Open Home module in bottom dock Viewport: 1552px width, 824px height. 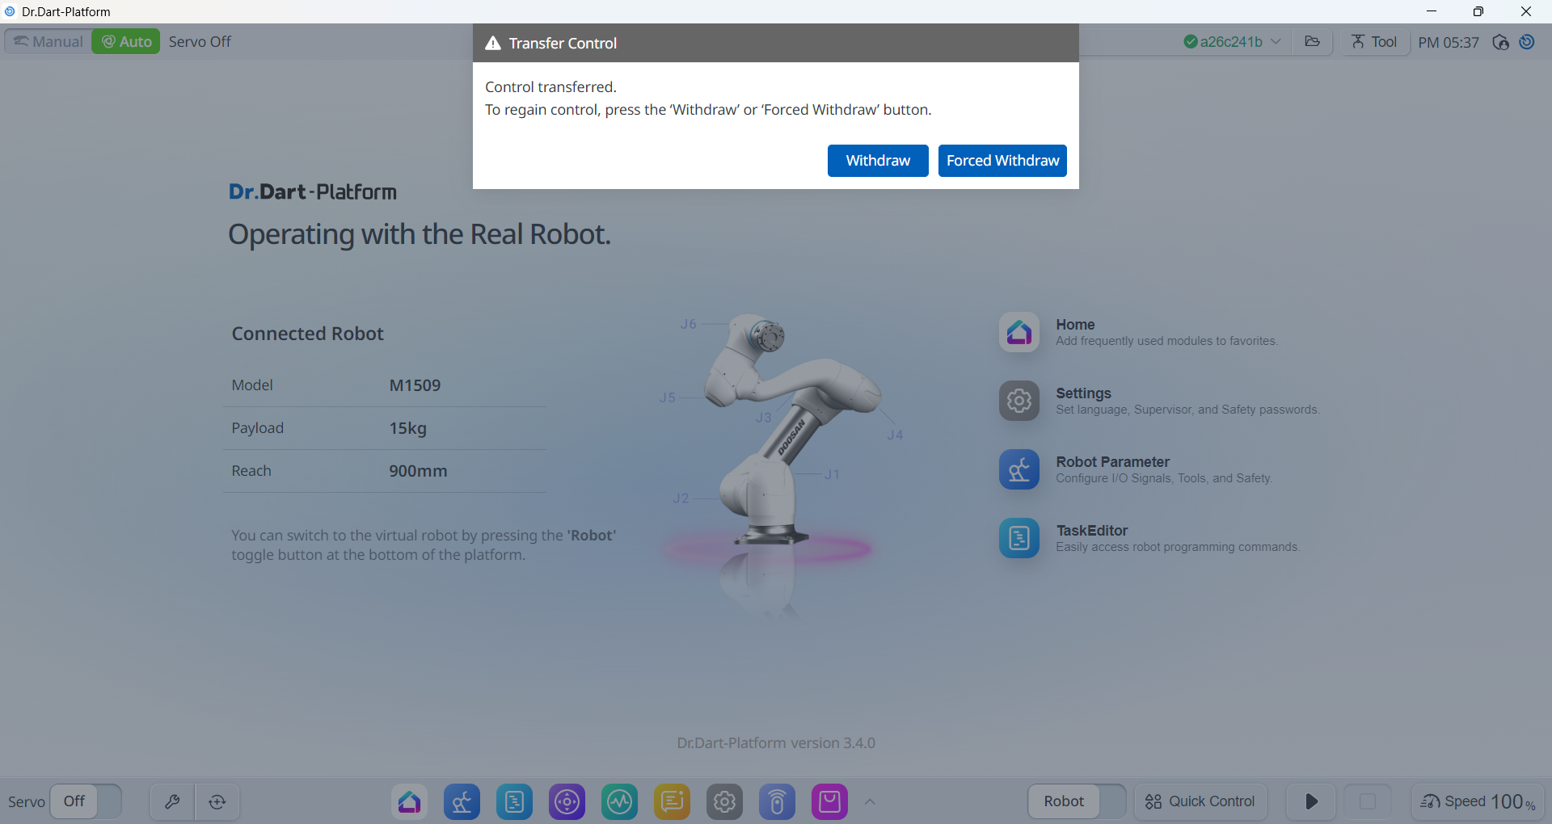click(x=409, y=801)
